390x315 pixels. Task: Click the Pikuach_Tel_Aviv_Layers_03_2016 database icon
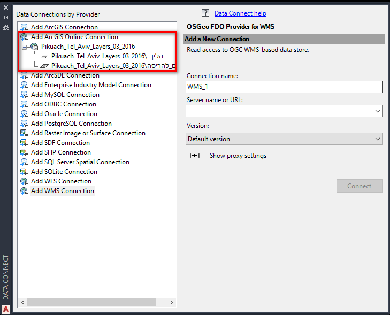coord(34,47)
